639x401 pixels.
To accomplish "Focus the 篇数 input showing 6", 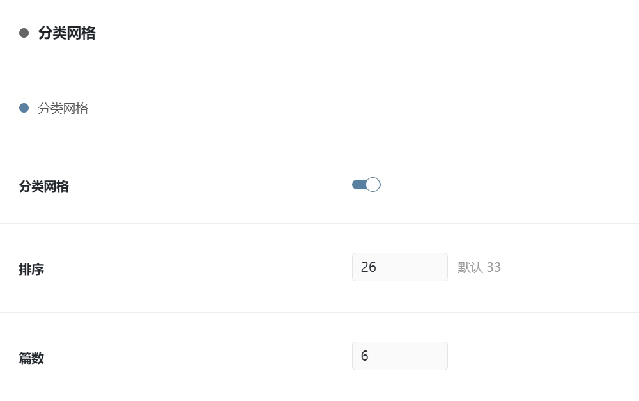I will [x=399, y=356].
